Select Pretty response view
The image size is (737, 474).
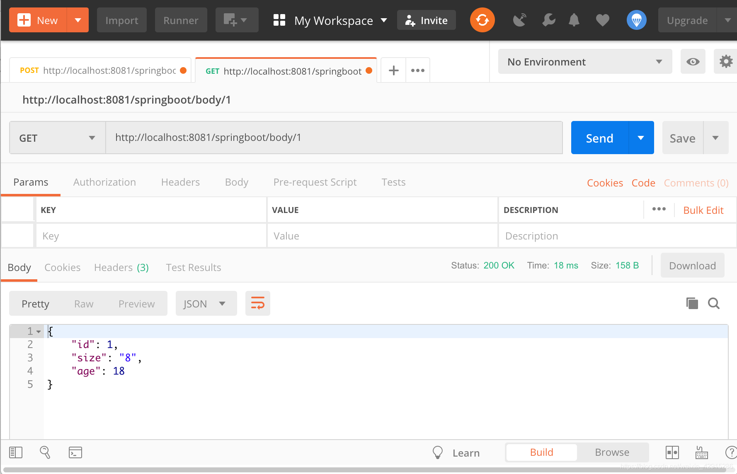[x=35, y=304]
